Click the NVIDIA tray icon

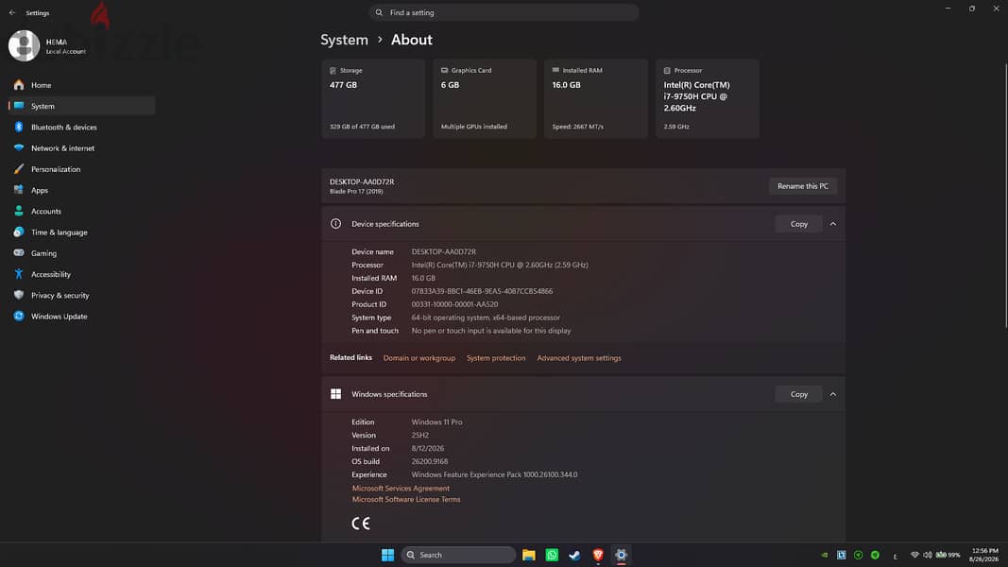[825, 555]
